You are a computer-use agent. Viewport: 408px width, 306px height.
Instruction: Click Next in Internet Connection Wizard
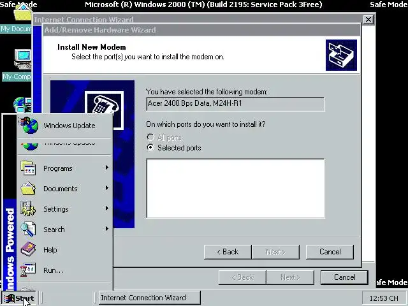coord(290,277)
